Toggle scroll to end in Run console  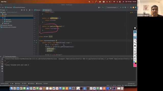[x=2, y=66]
